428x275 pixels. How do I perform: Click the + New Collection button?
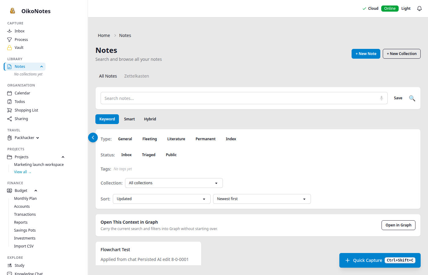402,54
